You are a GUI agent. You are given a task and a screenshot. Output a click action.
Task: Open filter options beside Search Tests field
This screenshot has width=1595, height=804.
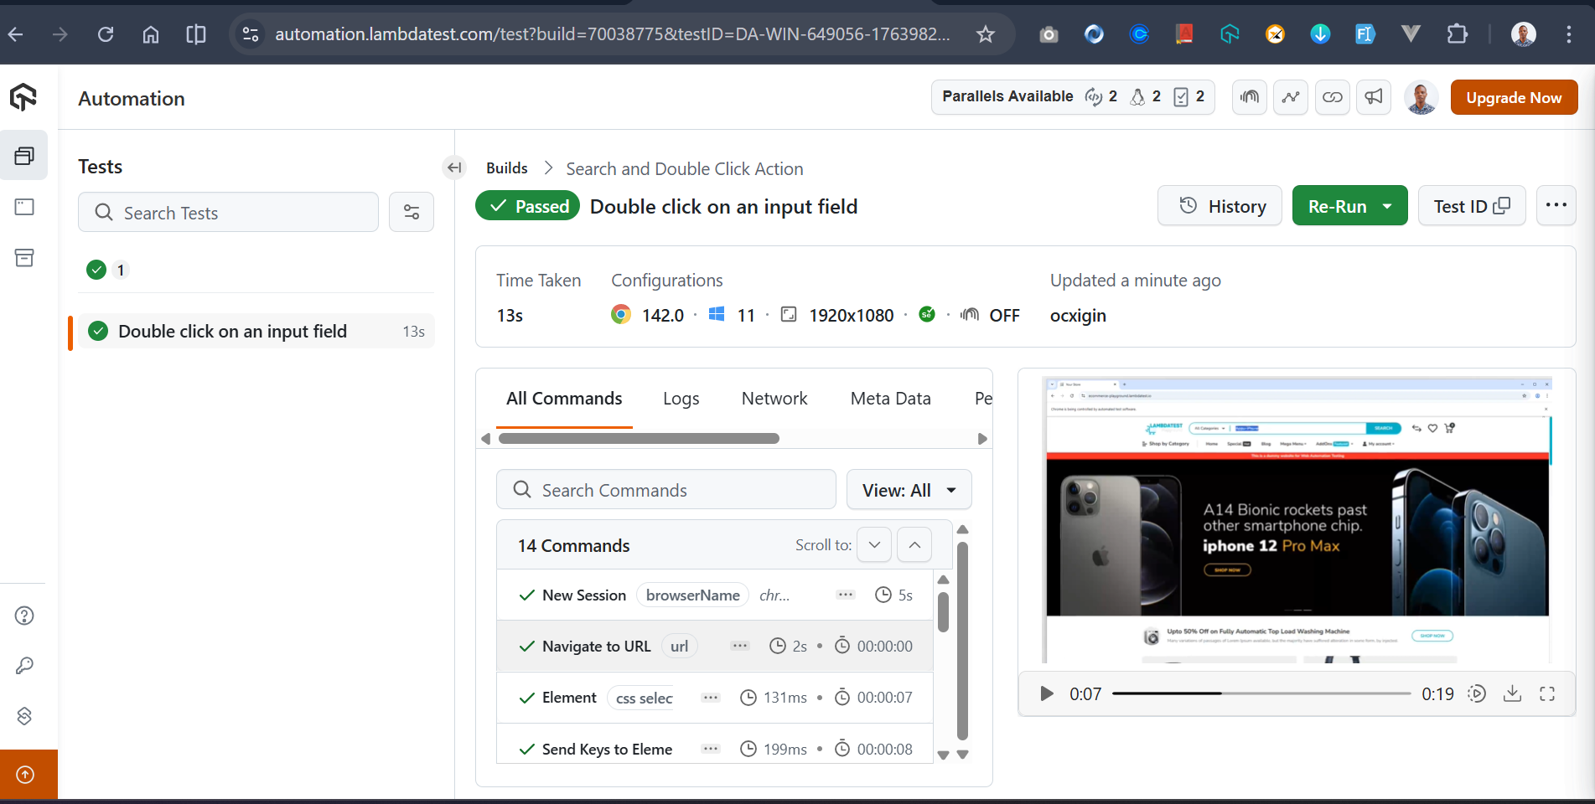[x=411, y=212]
